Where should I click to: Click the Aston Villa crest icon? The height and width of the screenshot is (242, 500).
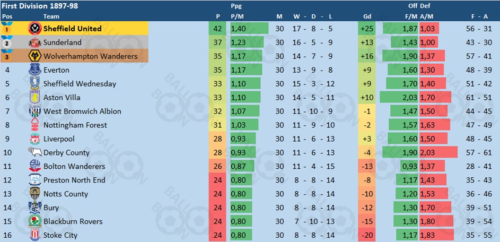pos(35,97)
